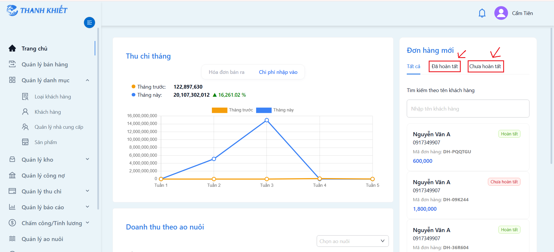Click Hoàn tất badge on order DH-PQQTGU
The width and height of the screenshot is (554, 252).
509,134
